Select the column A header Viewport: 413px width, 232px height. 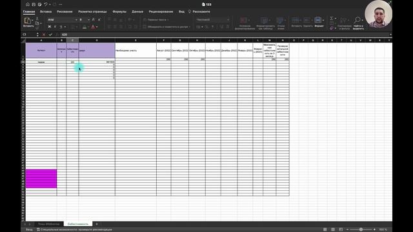(41, 40)
